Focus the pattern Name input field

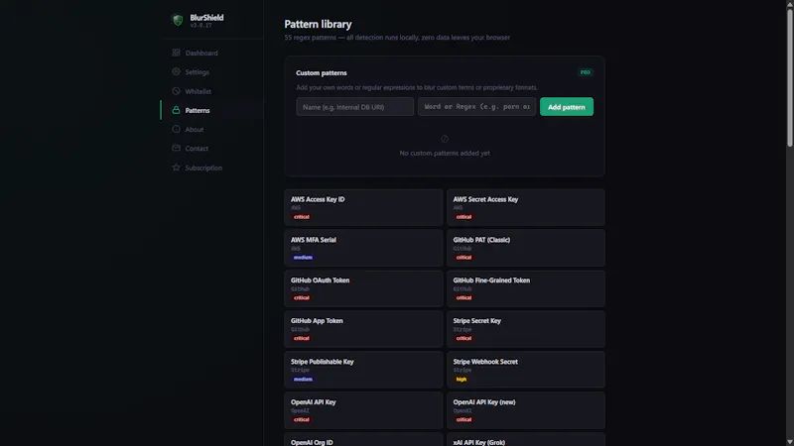355,107
